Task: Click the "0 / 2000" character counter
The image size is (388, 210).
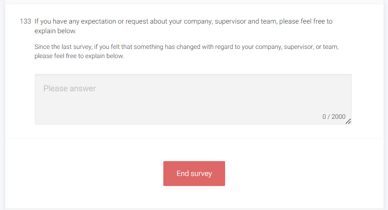Action: pos(334,117)
